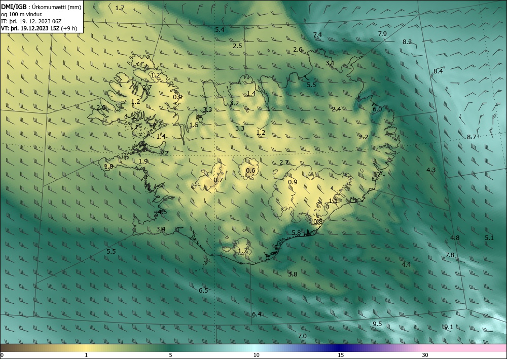Select the value 7.4 on the map

317,34
